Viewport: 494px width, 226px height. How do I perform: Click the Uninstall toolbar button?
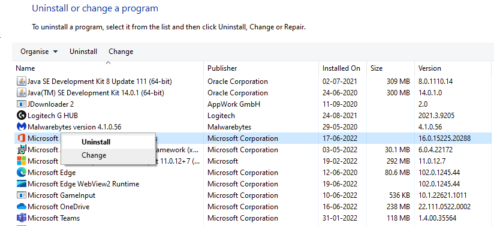click(83, 52)
